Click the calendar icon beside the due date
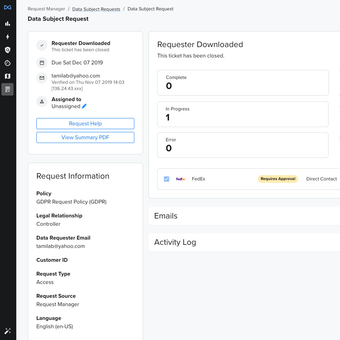Screen dimensions: 340x340 pyautogui.click(x=42, y=62)
